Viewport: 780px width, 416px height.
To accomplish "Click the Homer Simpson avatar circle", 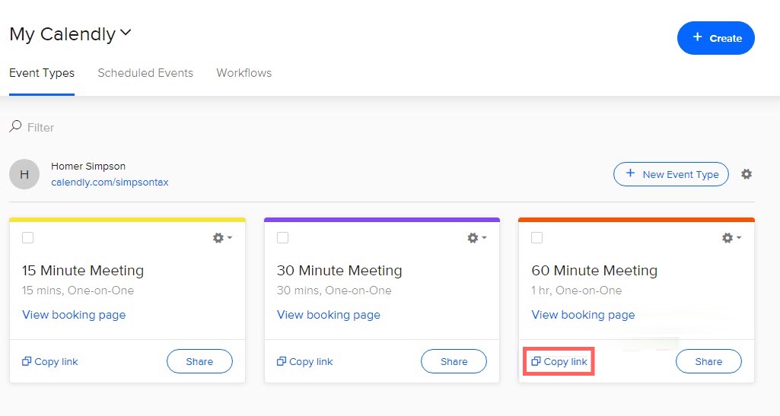I will [x=24, y=174].
